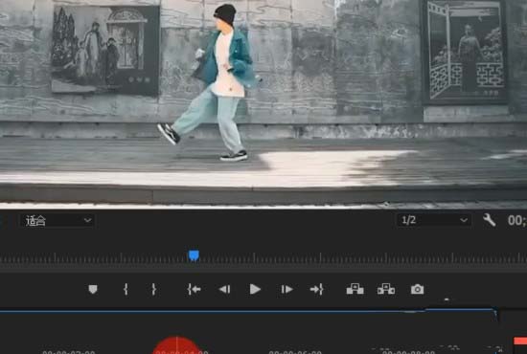Click the blue playhead on the monitor ruler
This screenshot has width=527, height=354.
(194, 255)
